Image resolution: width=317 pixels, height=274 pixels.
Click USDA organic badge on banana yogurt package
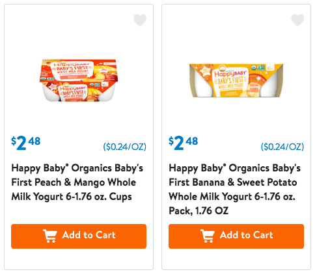click(x=254, y=68)
